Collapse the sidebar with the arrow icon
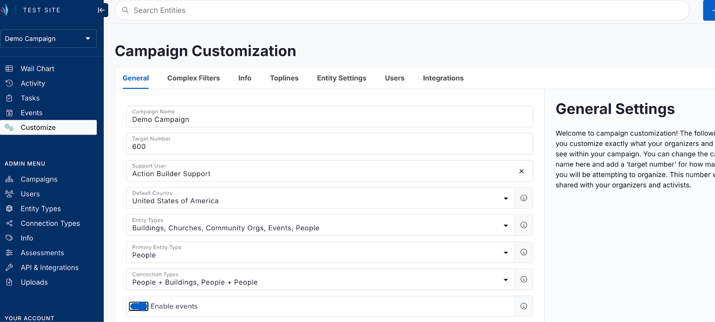This screenshot has height=322, width=715. click(101, 10)
